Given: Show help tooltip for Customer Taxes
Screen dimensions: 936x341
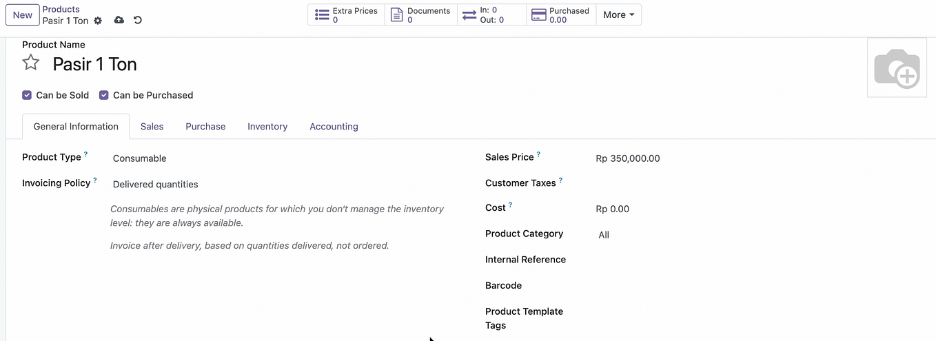Looking at the screenshot, I should 560,180.
